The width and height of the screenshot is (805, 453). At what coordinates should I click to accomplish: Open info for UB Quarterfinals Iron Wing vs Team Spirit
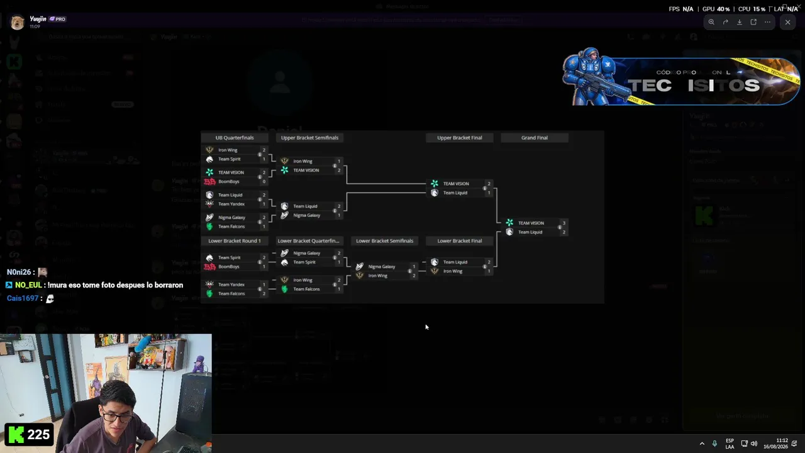point(259,155)
